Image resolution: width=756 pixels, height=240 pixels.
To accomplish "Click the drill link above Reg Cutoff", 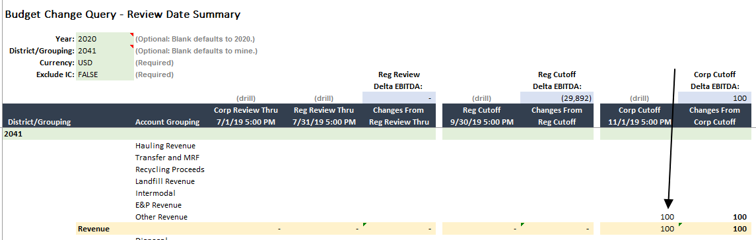I will pos(481,98).
